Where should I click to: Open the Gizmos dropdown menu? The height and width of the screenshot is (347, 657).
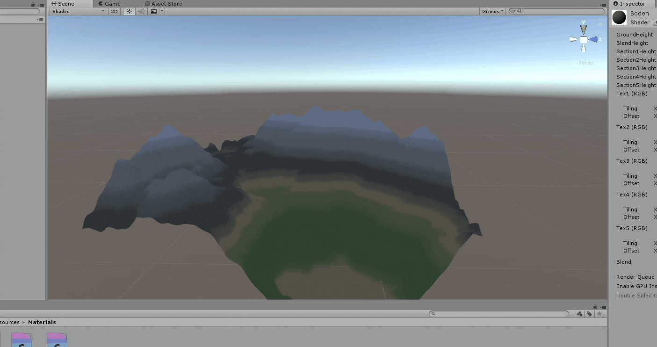492,11
